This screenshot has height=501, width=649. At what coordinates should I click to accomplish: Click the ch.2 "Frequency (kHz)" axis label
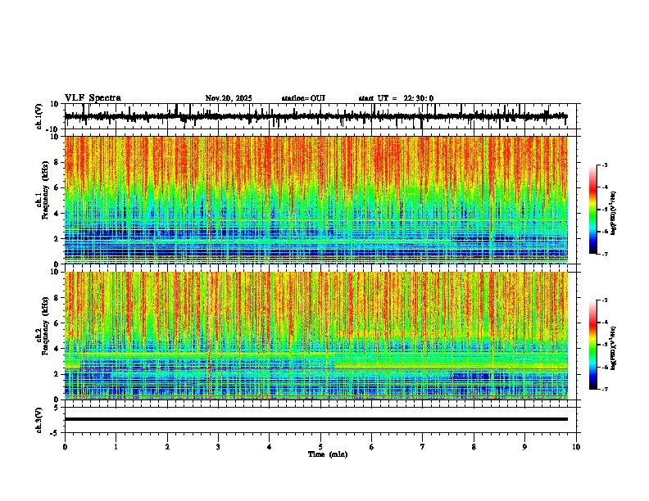click(x=44, y=325)
